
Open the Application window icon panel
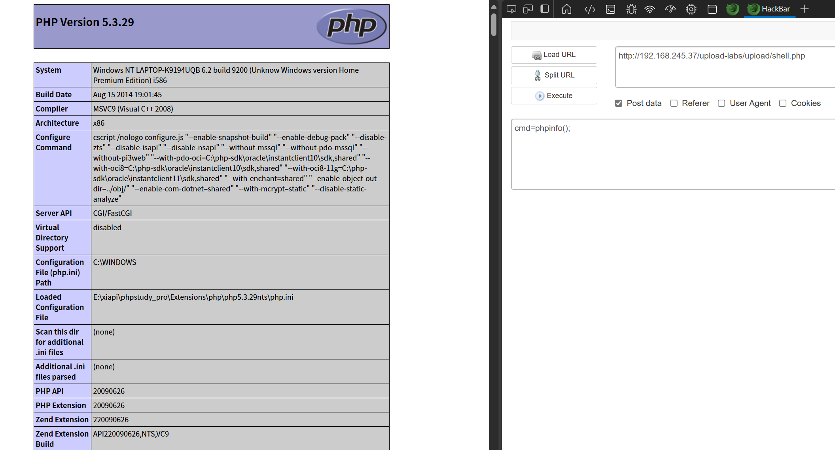pyautogui.click(x=712, y=9)
